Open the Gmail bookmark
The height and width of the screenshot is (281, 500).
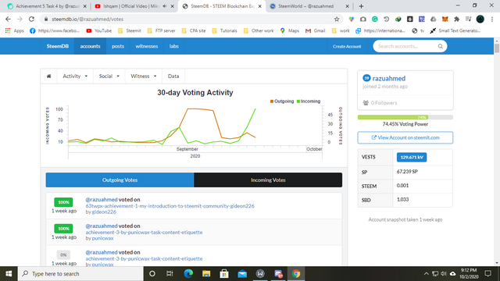click(x=315, y=30)
